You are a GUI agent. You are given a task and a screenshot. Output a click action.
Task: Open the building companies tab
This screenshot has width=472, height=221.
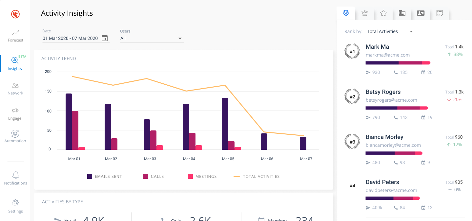click(402, 13)
